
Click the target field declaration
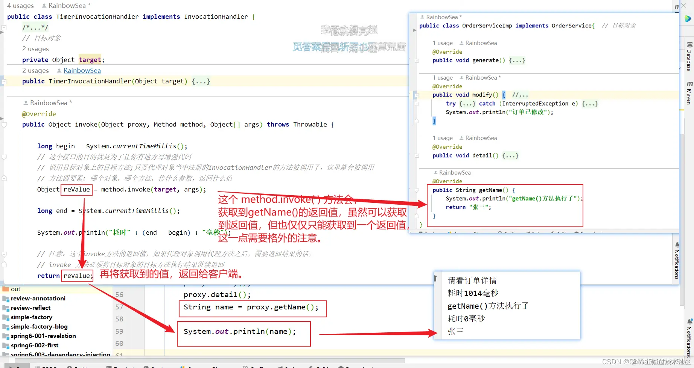63,60
